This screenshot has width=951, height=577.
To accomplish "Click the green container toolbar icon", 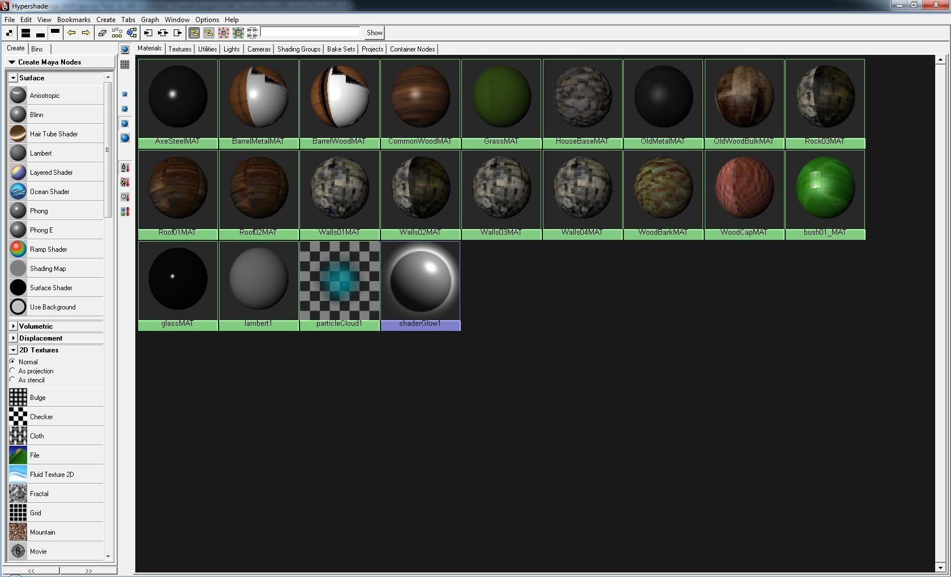I will pyautogui.click(x=238, y=33).
